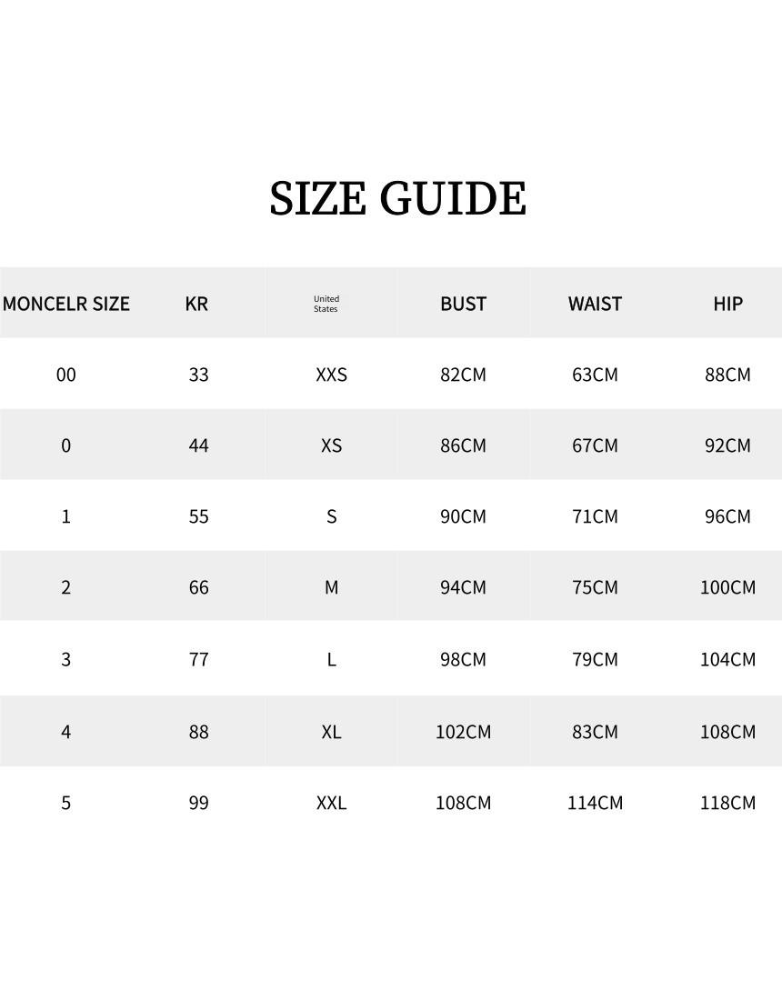Click the 82CM bust value
Viewport: 782px width, 1000px height.
[463, 375]
